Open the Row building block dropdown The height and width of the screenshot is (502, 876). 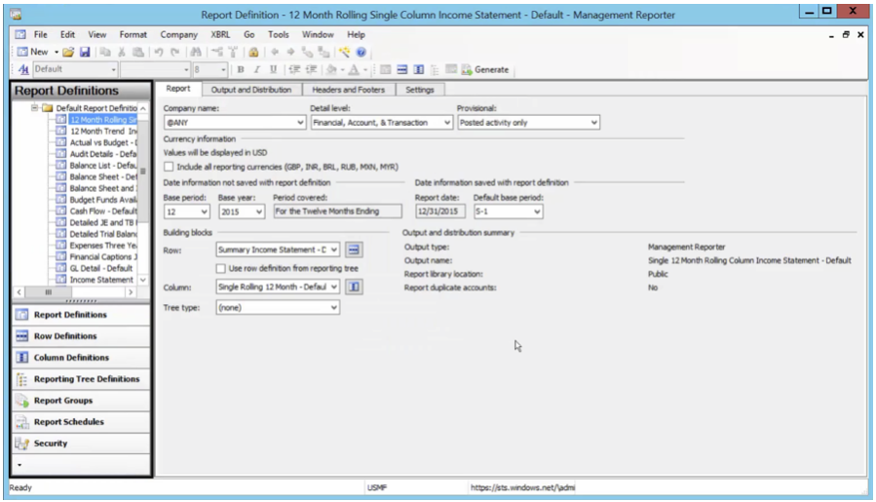click(334, 250)
